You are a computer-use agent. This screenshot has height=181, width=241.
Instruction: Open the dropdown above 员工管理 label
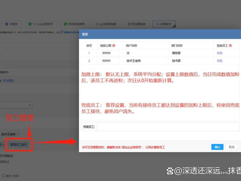pos(16,105)
